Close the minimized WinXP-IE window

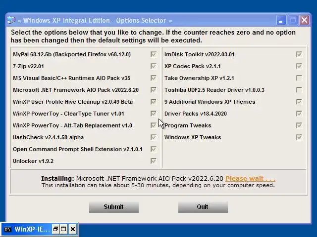click(73, 229)
